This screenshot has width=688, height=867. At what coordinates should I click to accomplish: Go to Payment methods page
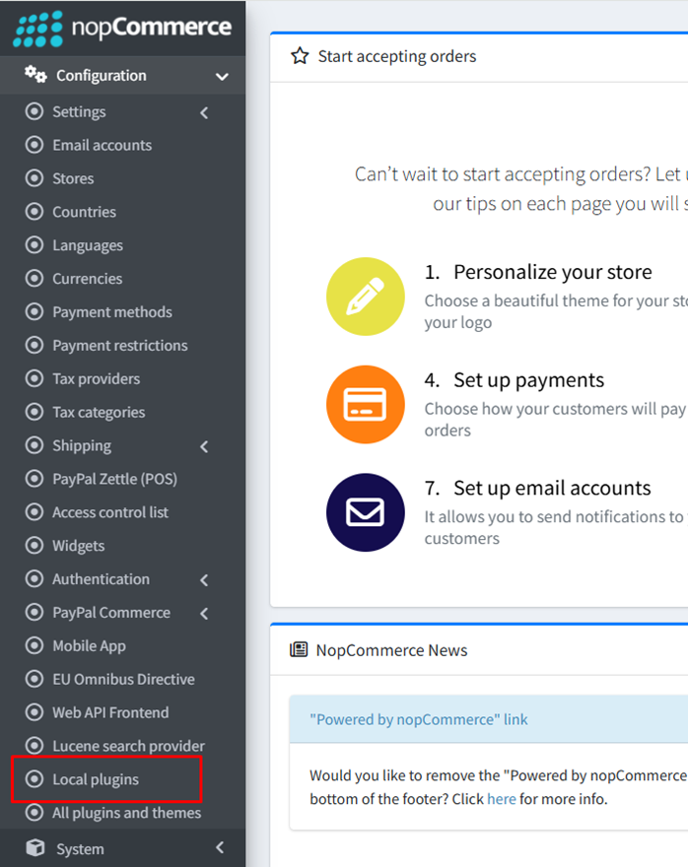(x=111, y=312)
